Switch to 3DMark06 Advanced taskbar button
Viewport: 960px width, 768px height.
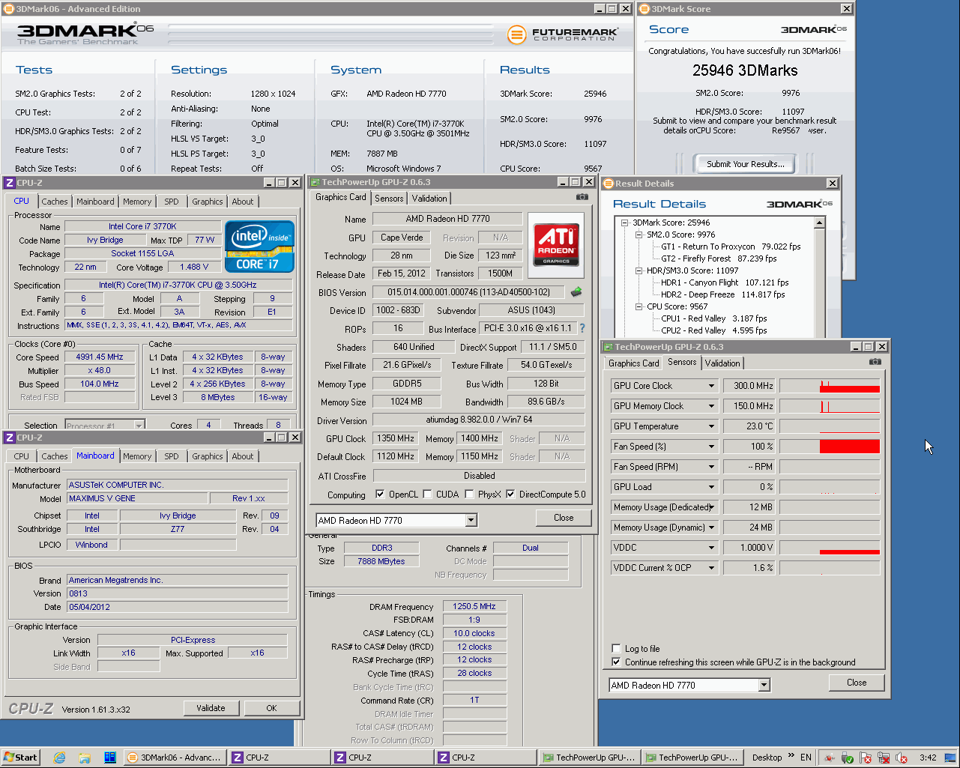[175, 758]
